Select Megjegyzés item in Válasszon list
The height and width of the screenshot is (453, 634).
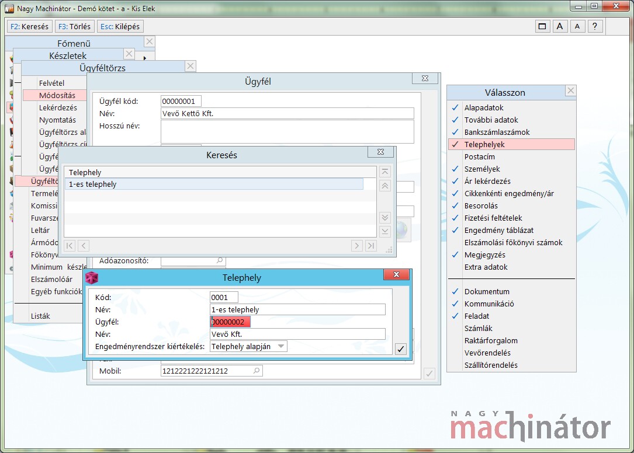point(484,255)
